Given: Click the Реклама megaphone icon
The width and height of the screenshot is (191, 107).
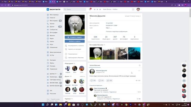Looking at the screenshot, I should click(x=48, y=66).
